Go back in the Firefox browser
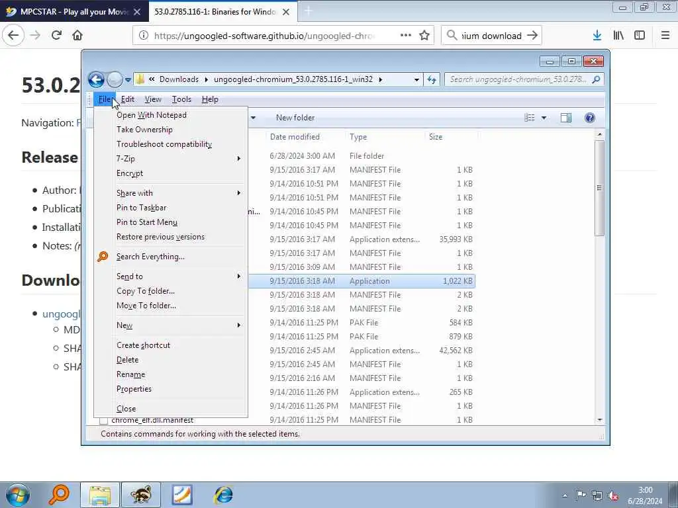Screen dimensions: 678x508 [13, 36]
